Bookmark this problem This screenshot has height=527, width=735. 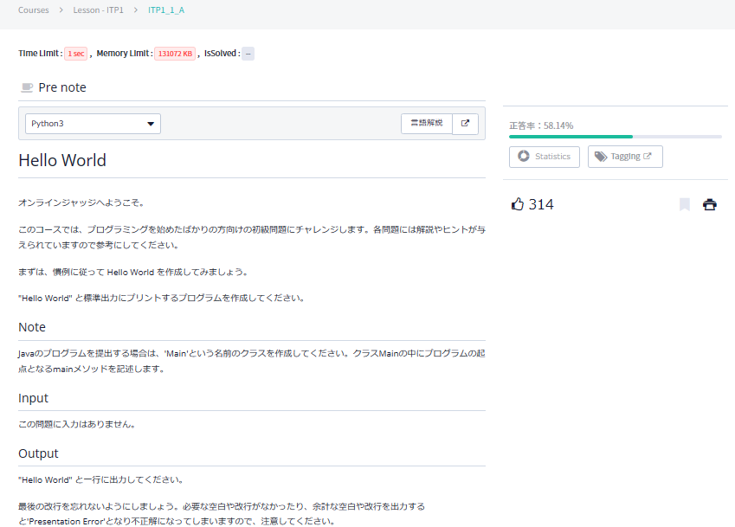(x=684, y=204)
